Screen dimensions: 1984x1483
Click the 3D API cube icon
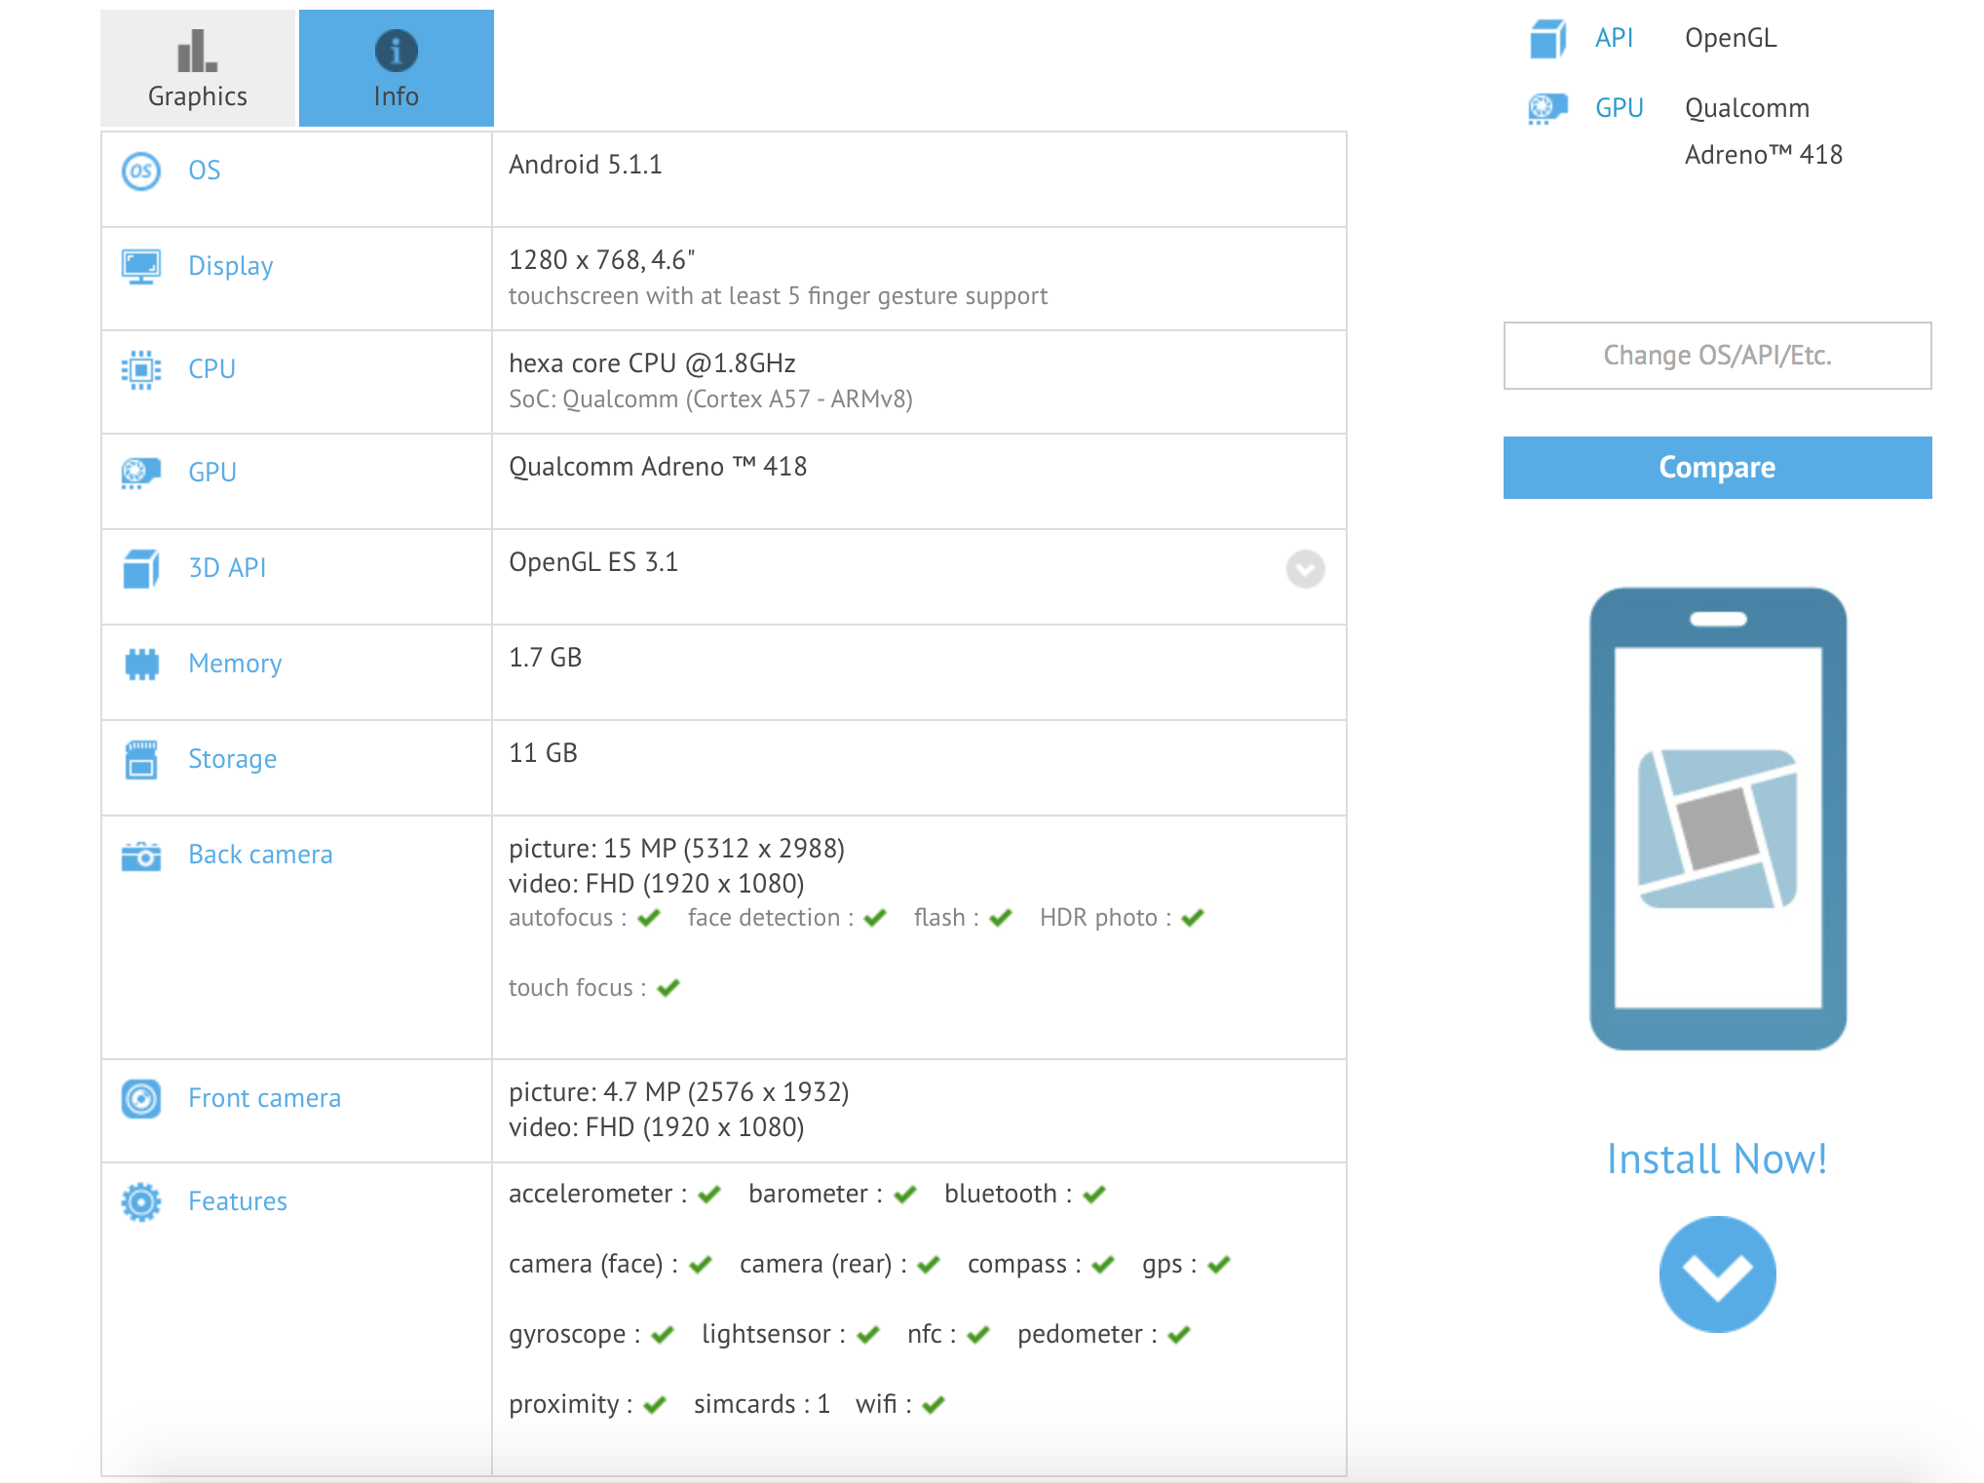[x=141, y=569]
